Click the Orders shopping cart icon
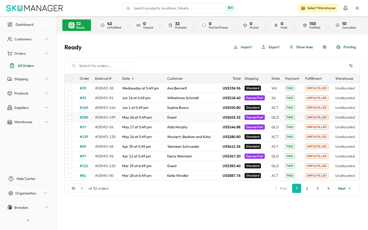 tap(10, 53)
